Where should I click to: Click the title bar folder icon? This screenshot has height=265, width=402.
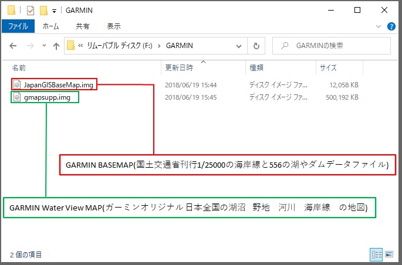tap(11, 10)
